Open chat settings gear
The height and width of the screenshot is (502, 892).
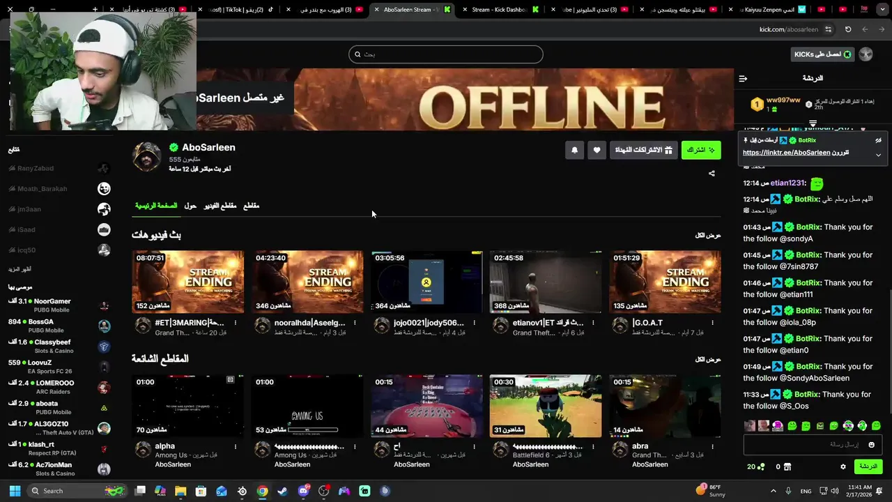(843, 466)
